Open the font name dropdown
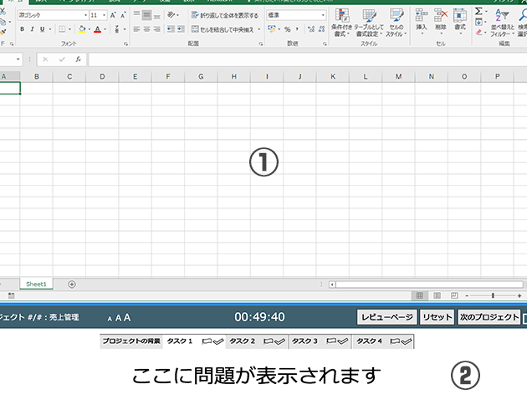527x420 pixels. tap(85, 15)
